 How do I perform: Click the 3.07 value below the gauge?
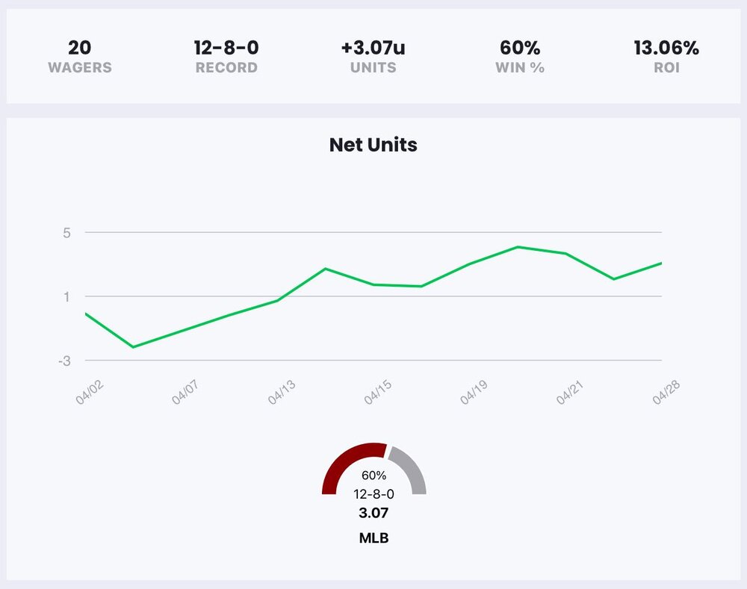pos(373,513)
